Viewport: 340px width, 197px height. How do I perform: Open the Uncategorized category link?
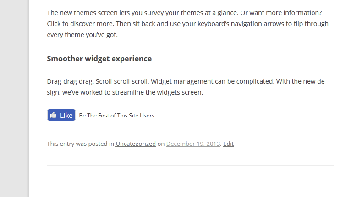pyautogui.click(x=136, y=144)
